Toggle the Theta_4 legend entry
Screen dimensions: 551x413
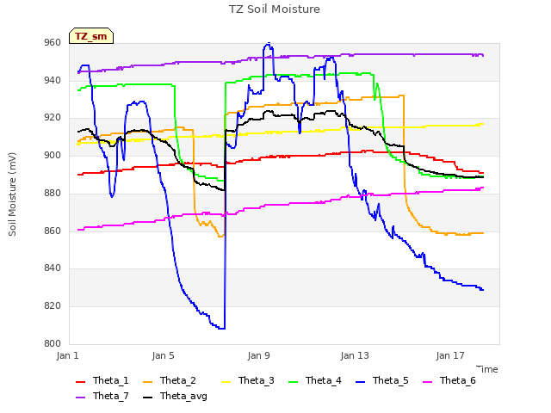(x=315, y=380)
